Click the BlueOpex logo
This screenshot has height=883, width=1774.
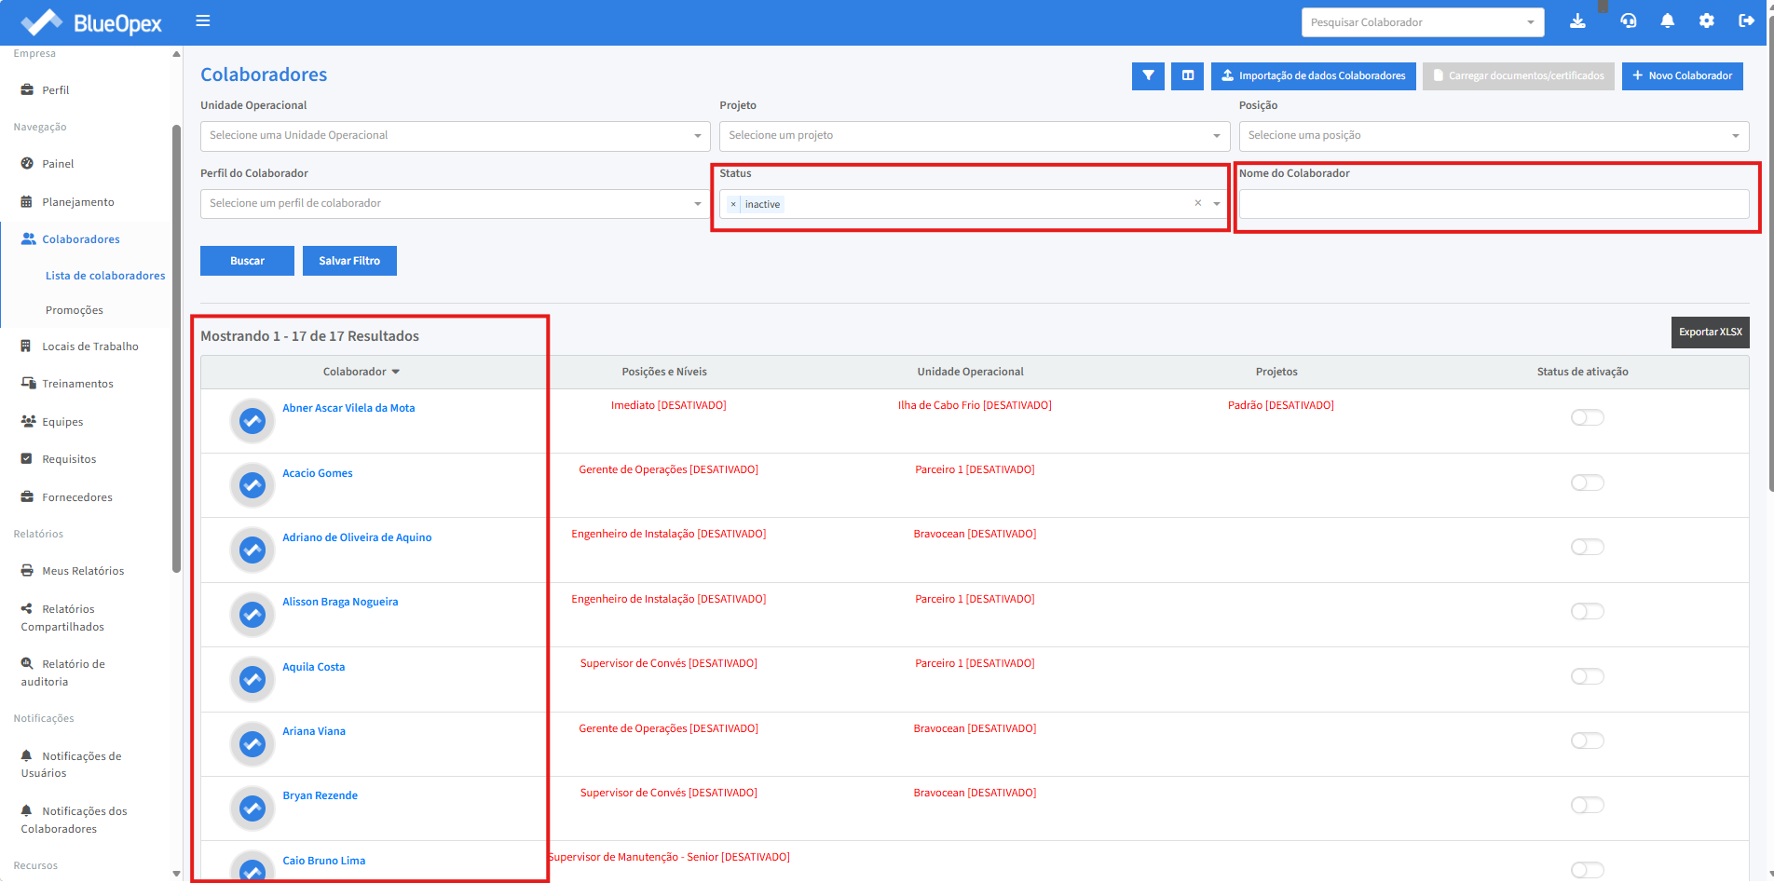point(91,22)
